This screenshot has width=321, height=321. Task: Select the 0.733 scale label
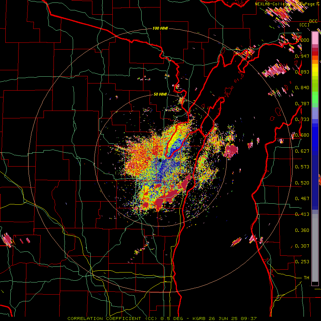coord(302,119)
